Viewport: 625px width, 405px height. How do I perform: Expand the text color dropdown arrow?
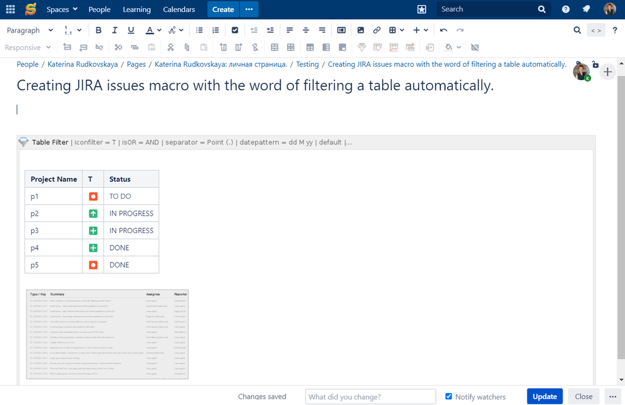pyautogui.click(x=160, y=30)
